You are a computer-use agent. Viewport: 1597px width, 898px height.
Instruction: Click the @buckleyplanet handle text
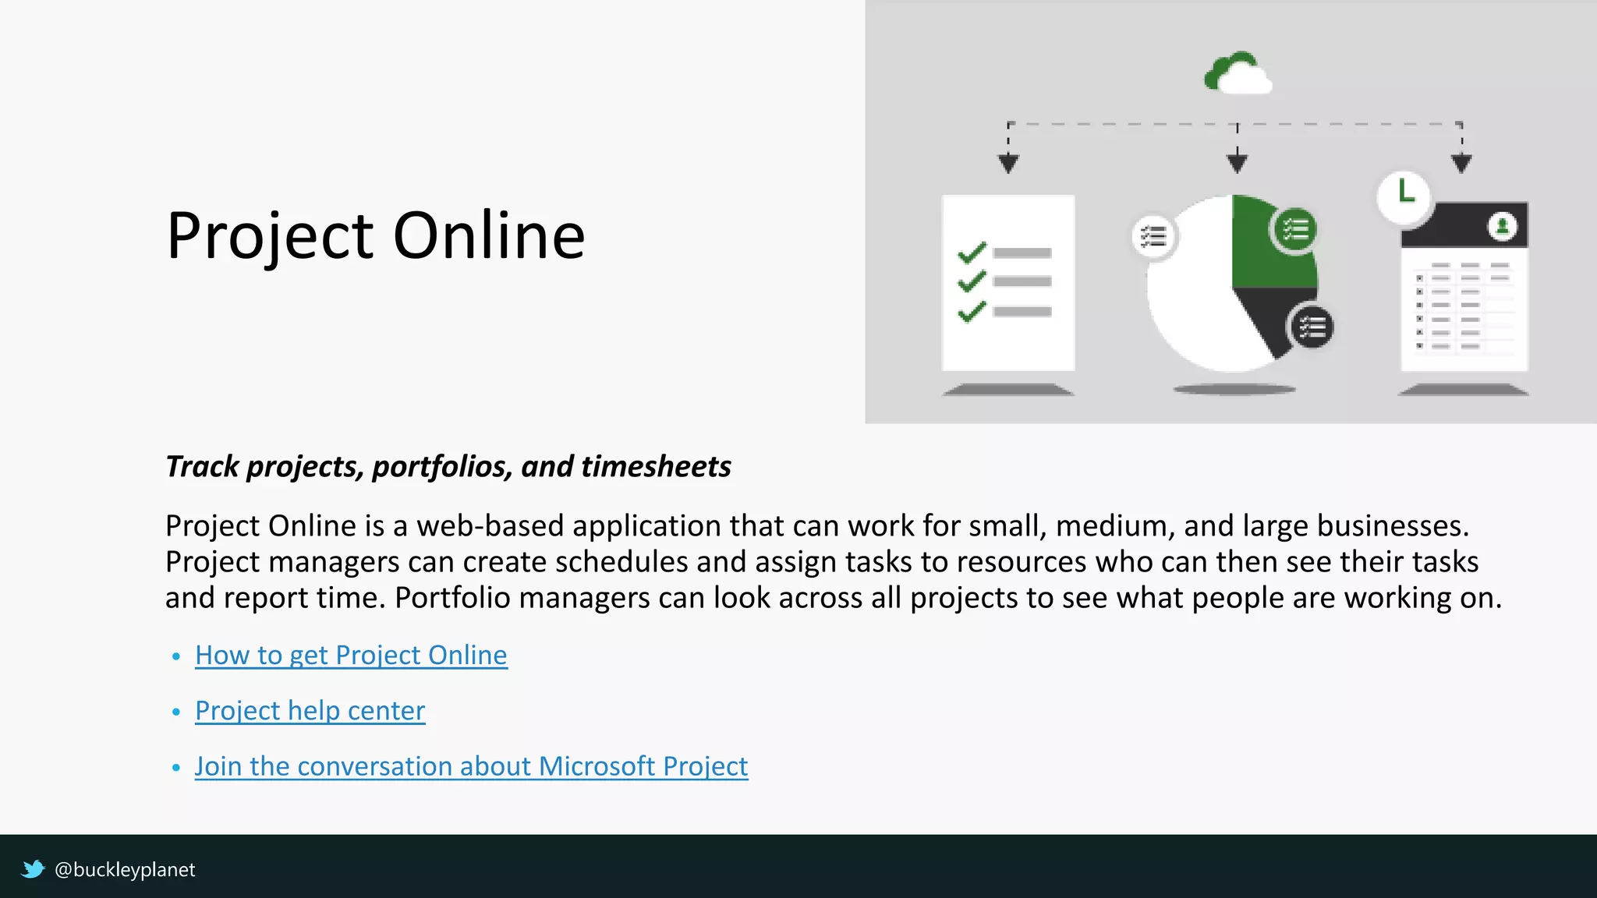pos(125,870)
